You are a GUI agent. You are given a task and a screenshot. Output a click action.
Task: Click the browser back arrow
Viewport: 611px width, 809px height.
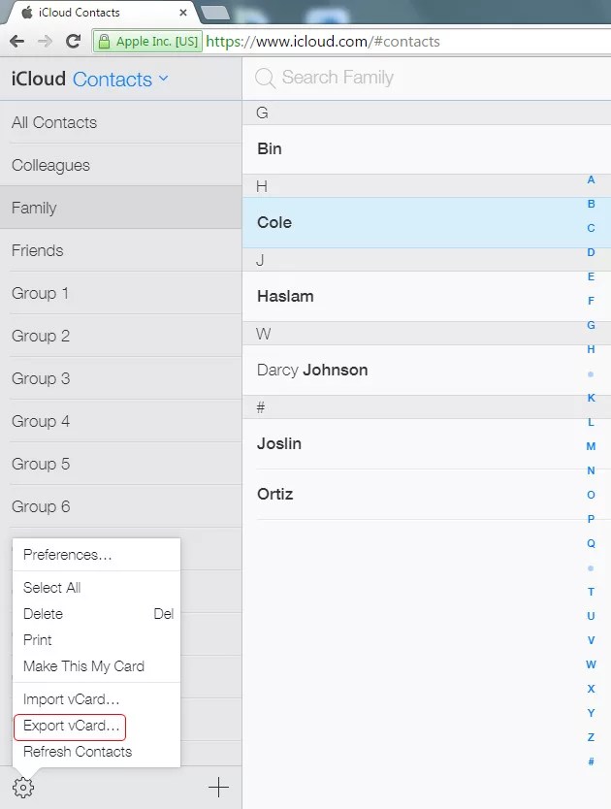click(19, 41)
